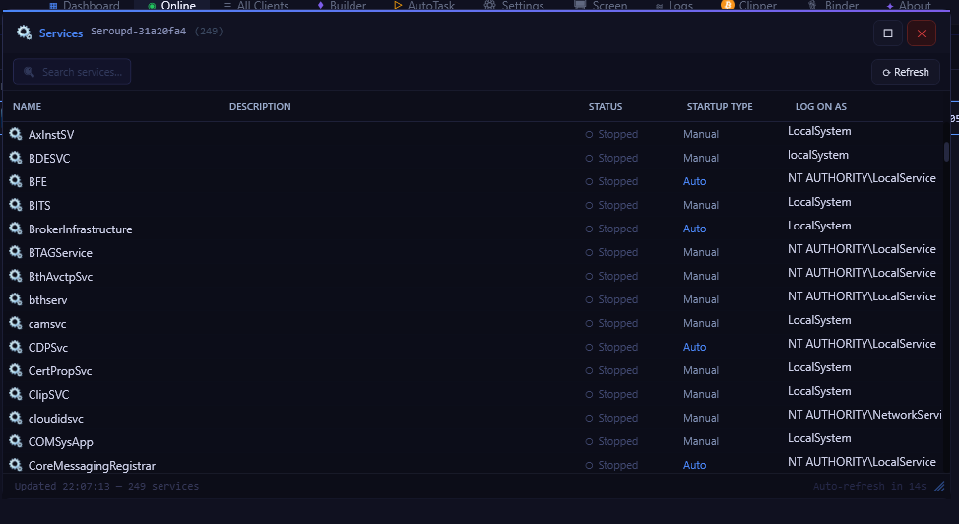Image resolution: width=959 pixels, height=524 pixels.
Task: Click the Auto-refresh countdown text
Action: pos(869,486)
